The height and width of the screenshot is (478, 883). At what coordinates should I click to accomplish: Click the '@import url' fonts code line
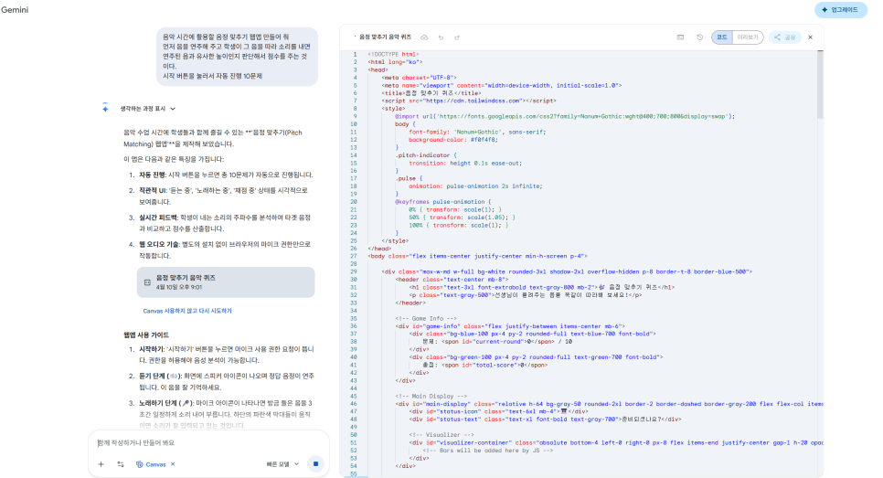click(565, 117)
